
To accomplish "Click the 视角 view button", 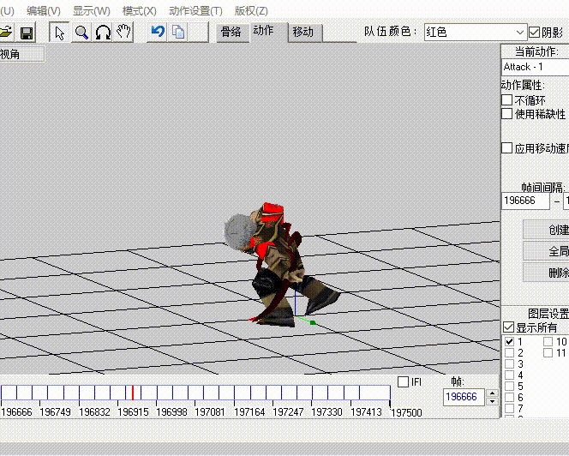I will 22,55.
